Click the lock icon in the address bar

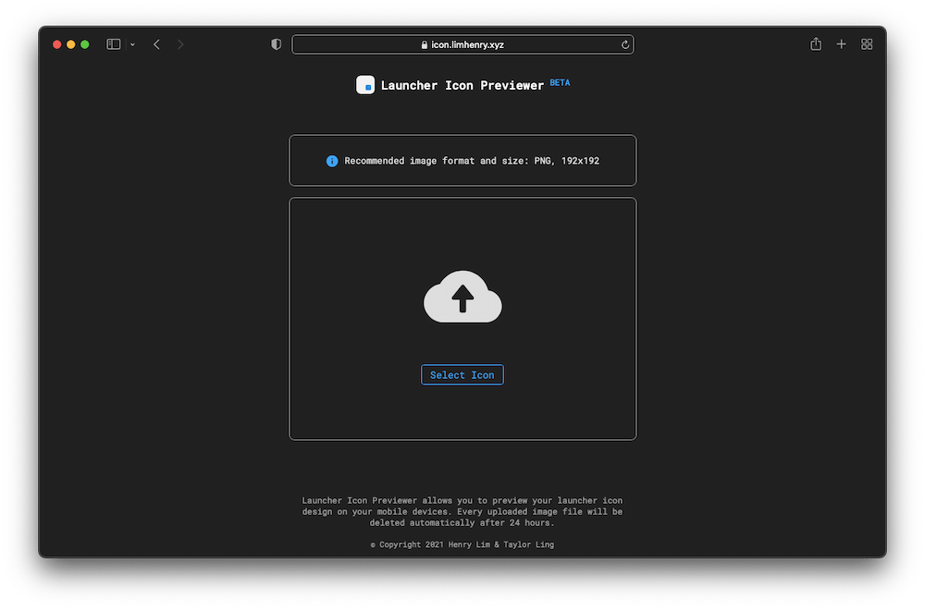coord(425,44)
